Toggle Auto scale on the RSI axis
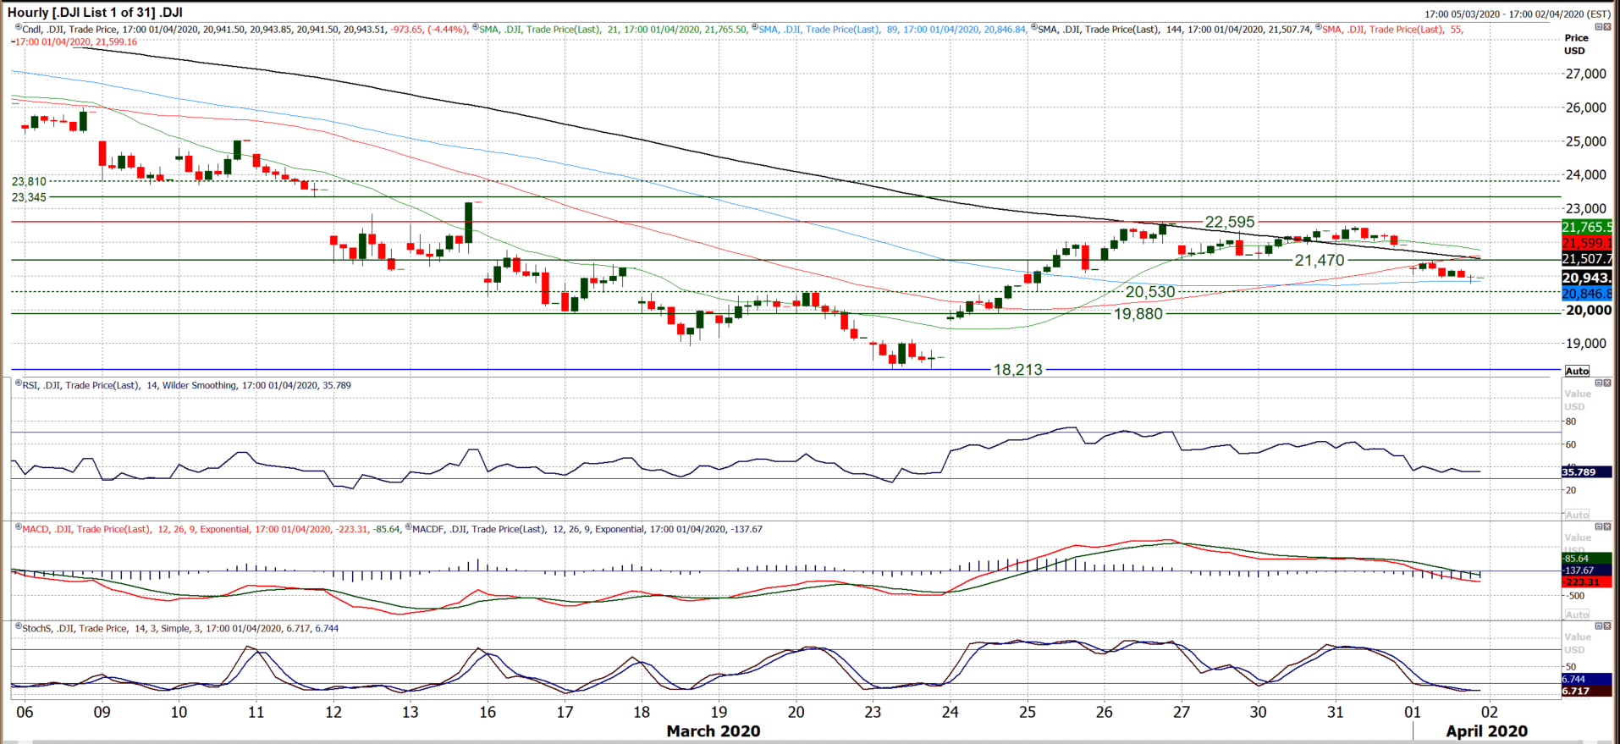This screenshot has height=744, width=1620. point(1577,515)
